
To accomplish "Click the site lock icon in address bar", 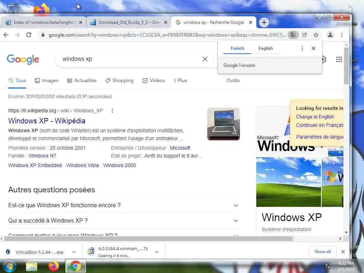I will pyautogui.click(x=43, y=35).
